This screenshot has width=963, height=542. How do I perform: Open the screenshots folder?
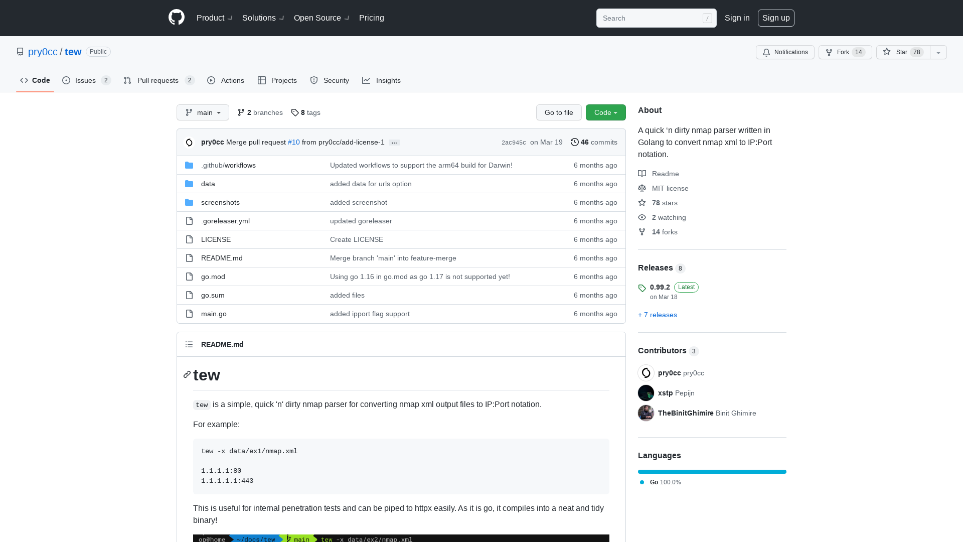pyautogui.click(x=220, y=202)
